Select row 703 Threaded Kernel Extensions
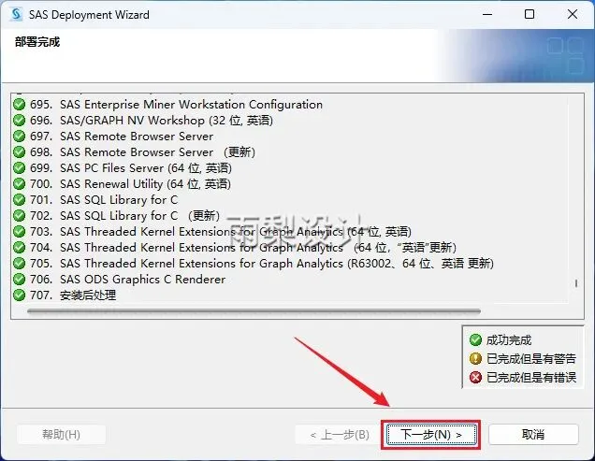The width and height of the screenshot is (595, 461). click(x=212, y=232)
